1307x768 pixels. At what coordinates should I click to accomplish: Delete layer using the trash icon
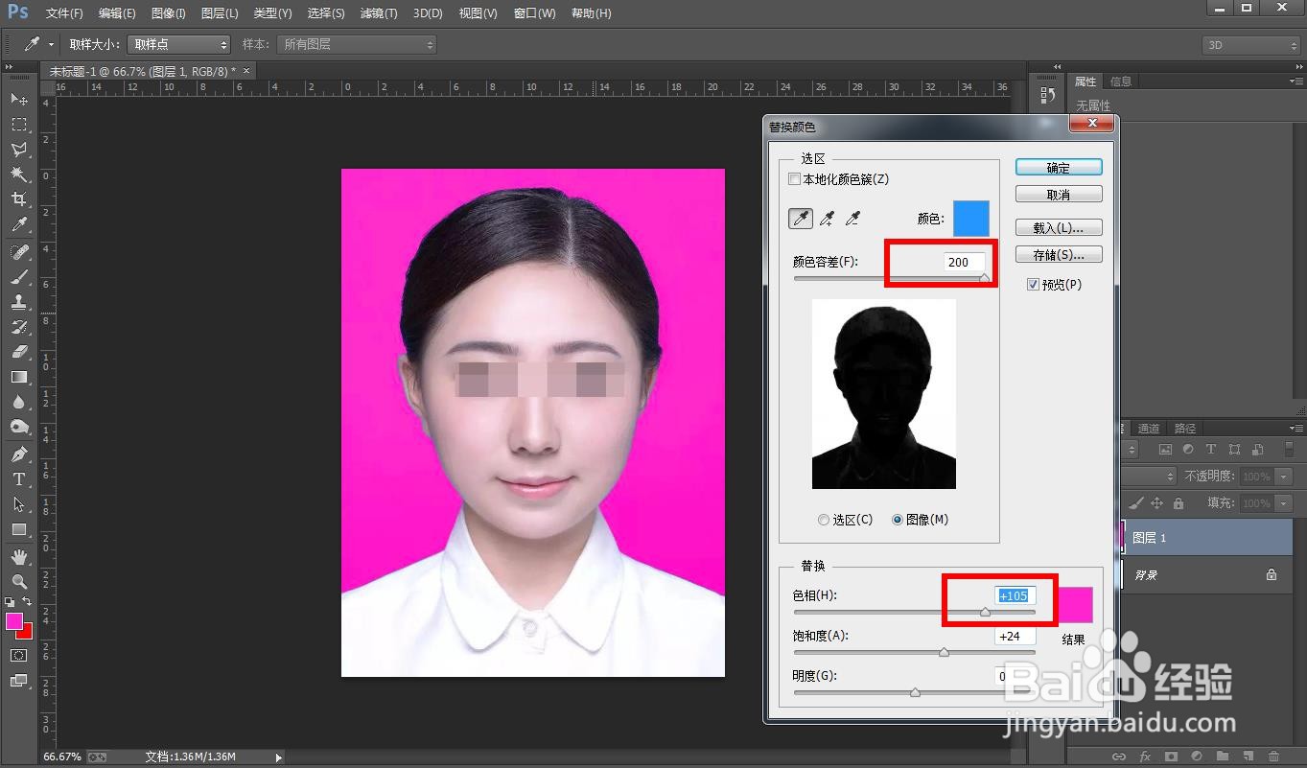(1273, 756)
